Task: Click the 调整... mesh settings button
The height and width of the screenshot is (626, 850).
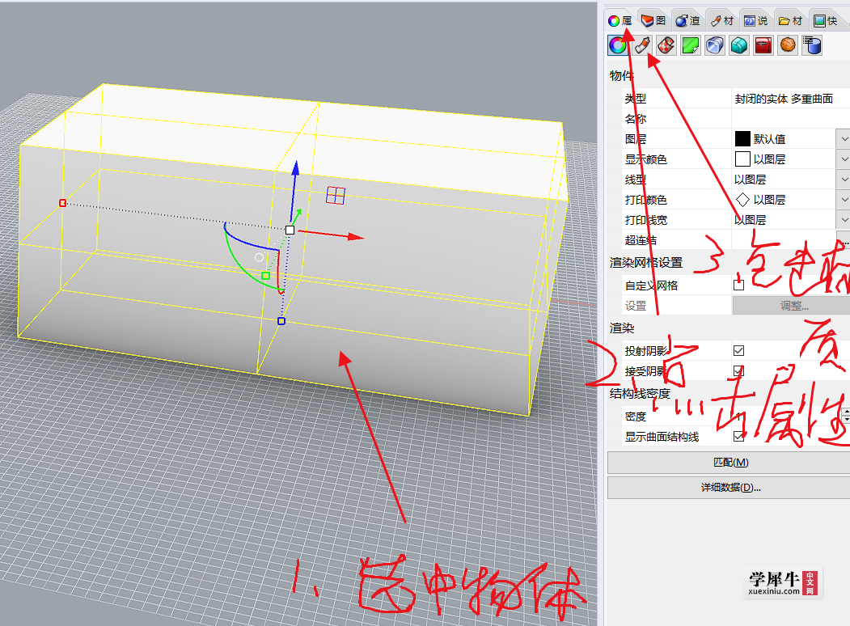Action: pos(792,306)
